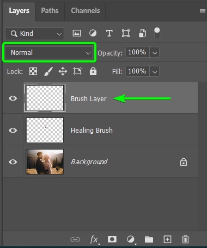Viewport: 207px width, 248px height.
Task: Hide the Healing Brush layer eye icon
Action: coord(13,130)
